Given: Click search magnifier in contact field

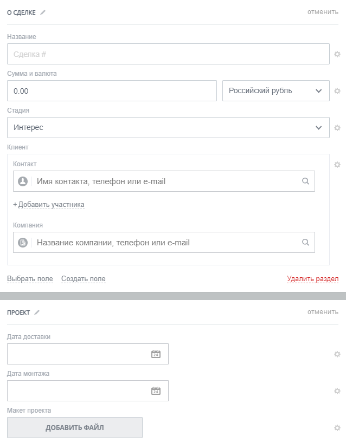Looking at the screenshot, I should [305, 181].
